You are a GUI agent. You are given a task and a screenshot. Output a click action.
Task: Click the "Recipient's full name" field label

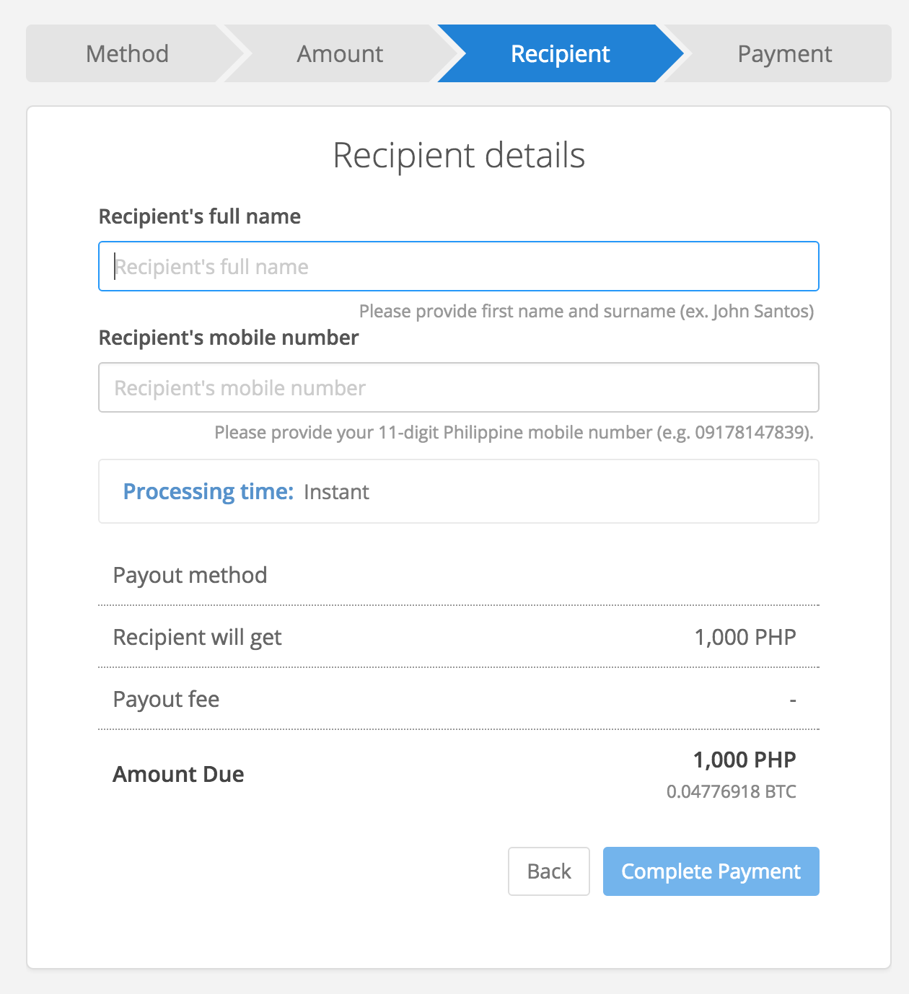pyautogui.click(x=200, y=216)
